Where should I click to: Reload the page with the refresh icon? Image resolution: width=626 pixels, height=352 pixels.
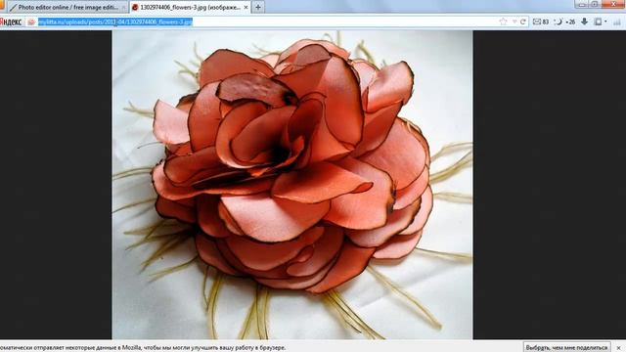522,22
